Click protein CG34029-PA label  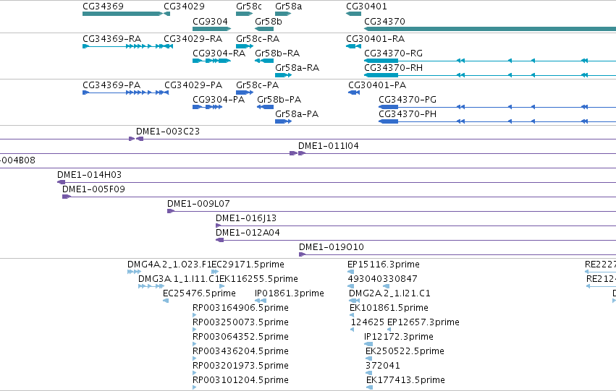click(x=193, y=85)
